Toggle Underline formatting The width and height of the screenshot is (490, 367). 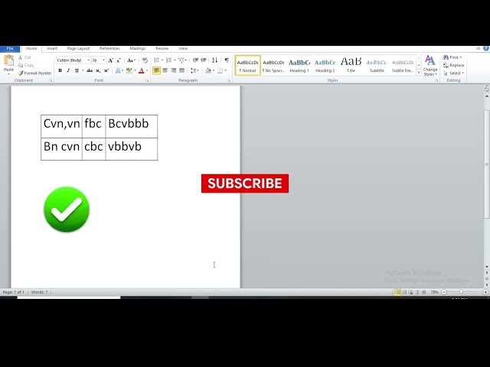(x=77, y=70)
